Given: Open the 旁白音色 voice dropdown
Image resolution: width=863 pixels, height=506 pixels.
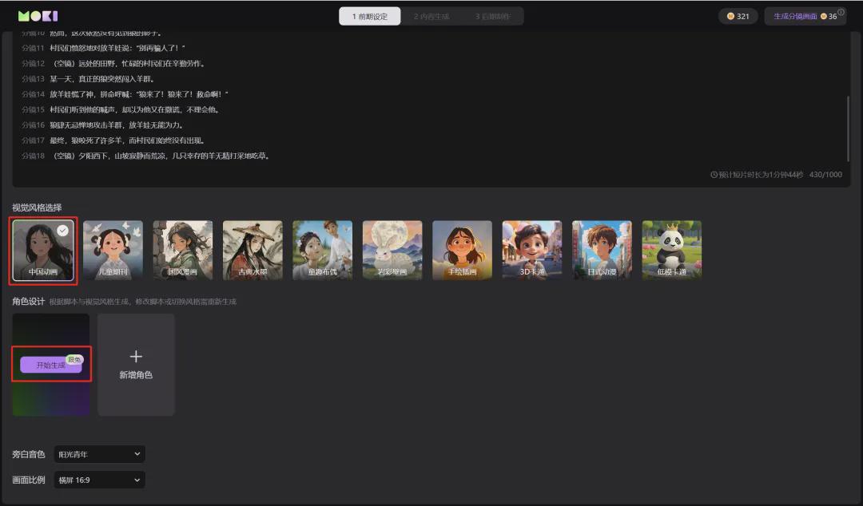Looking at the screenshot, I should (x=98, y=453).
